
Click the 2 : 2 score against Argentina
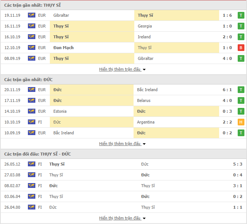pyautogui.click(x=227, y=122)
